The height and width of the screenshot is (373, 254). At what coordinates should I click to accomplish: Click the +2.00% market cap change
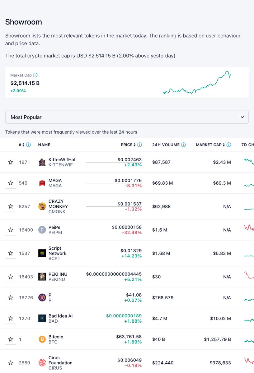18,91
